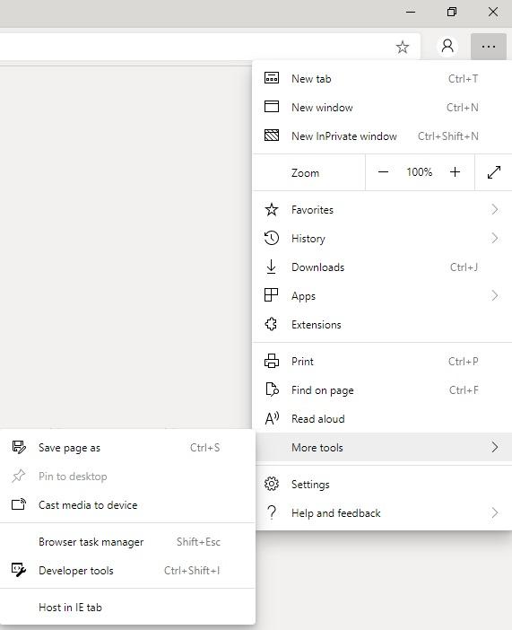Screen dimensions: 512x630
Task: Enter full screen via zoom arrow icon
Action: 494,172
